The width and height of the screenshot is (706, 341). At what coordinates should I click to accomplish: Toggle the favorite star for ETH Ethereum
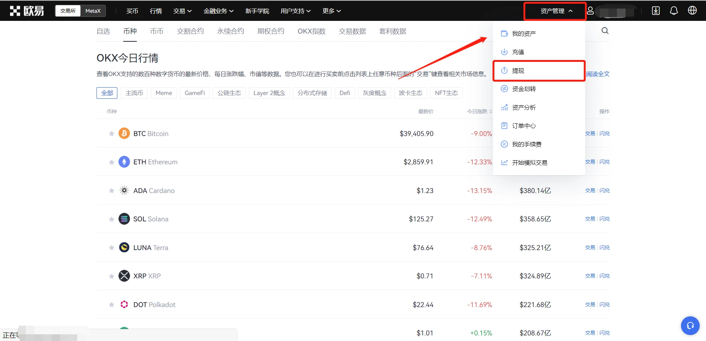111,162
